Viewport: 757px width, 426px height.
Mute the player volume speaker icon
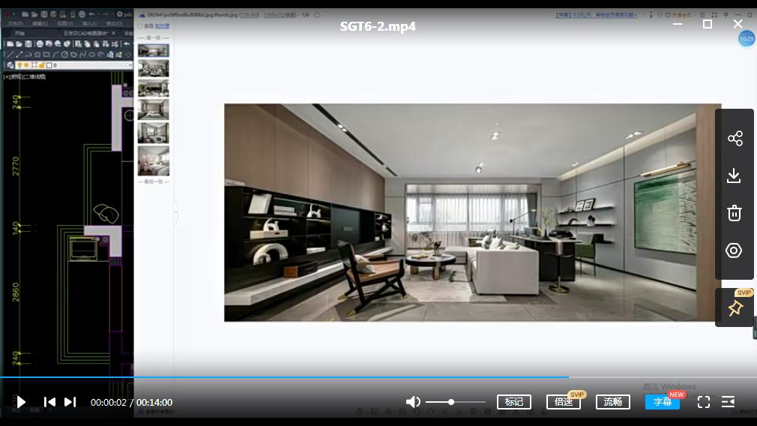pyautogui.click(x=413, y=402)
